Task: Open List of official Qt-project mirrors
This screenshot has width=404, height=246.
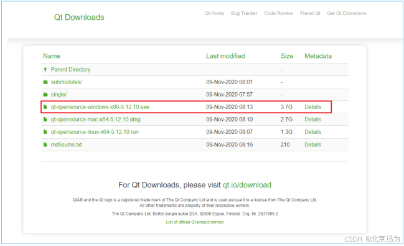Action: click(x=195, y=222)
